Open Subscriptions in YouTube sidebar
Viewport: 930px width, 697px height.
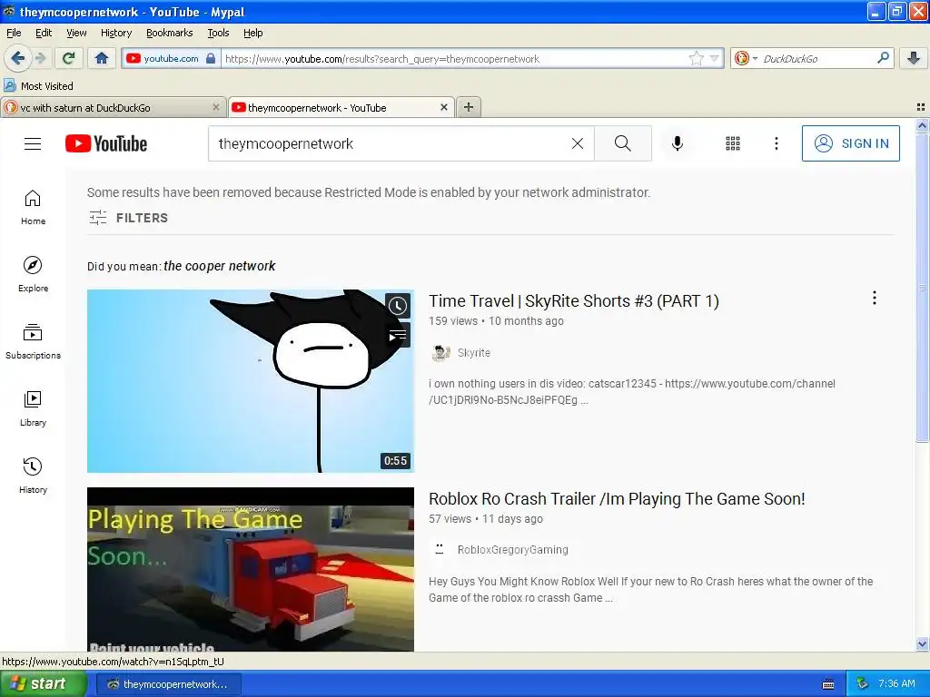(33, 341)
